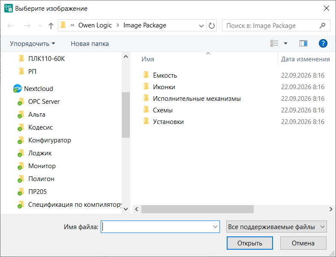
Task: Create a new folder with Новая папка
Action: point(90,44)
